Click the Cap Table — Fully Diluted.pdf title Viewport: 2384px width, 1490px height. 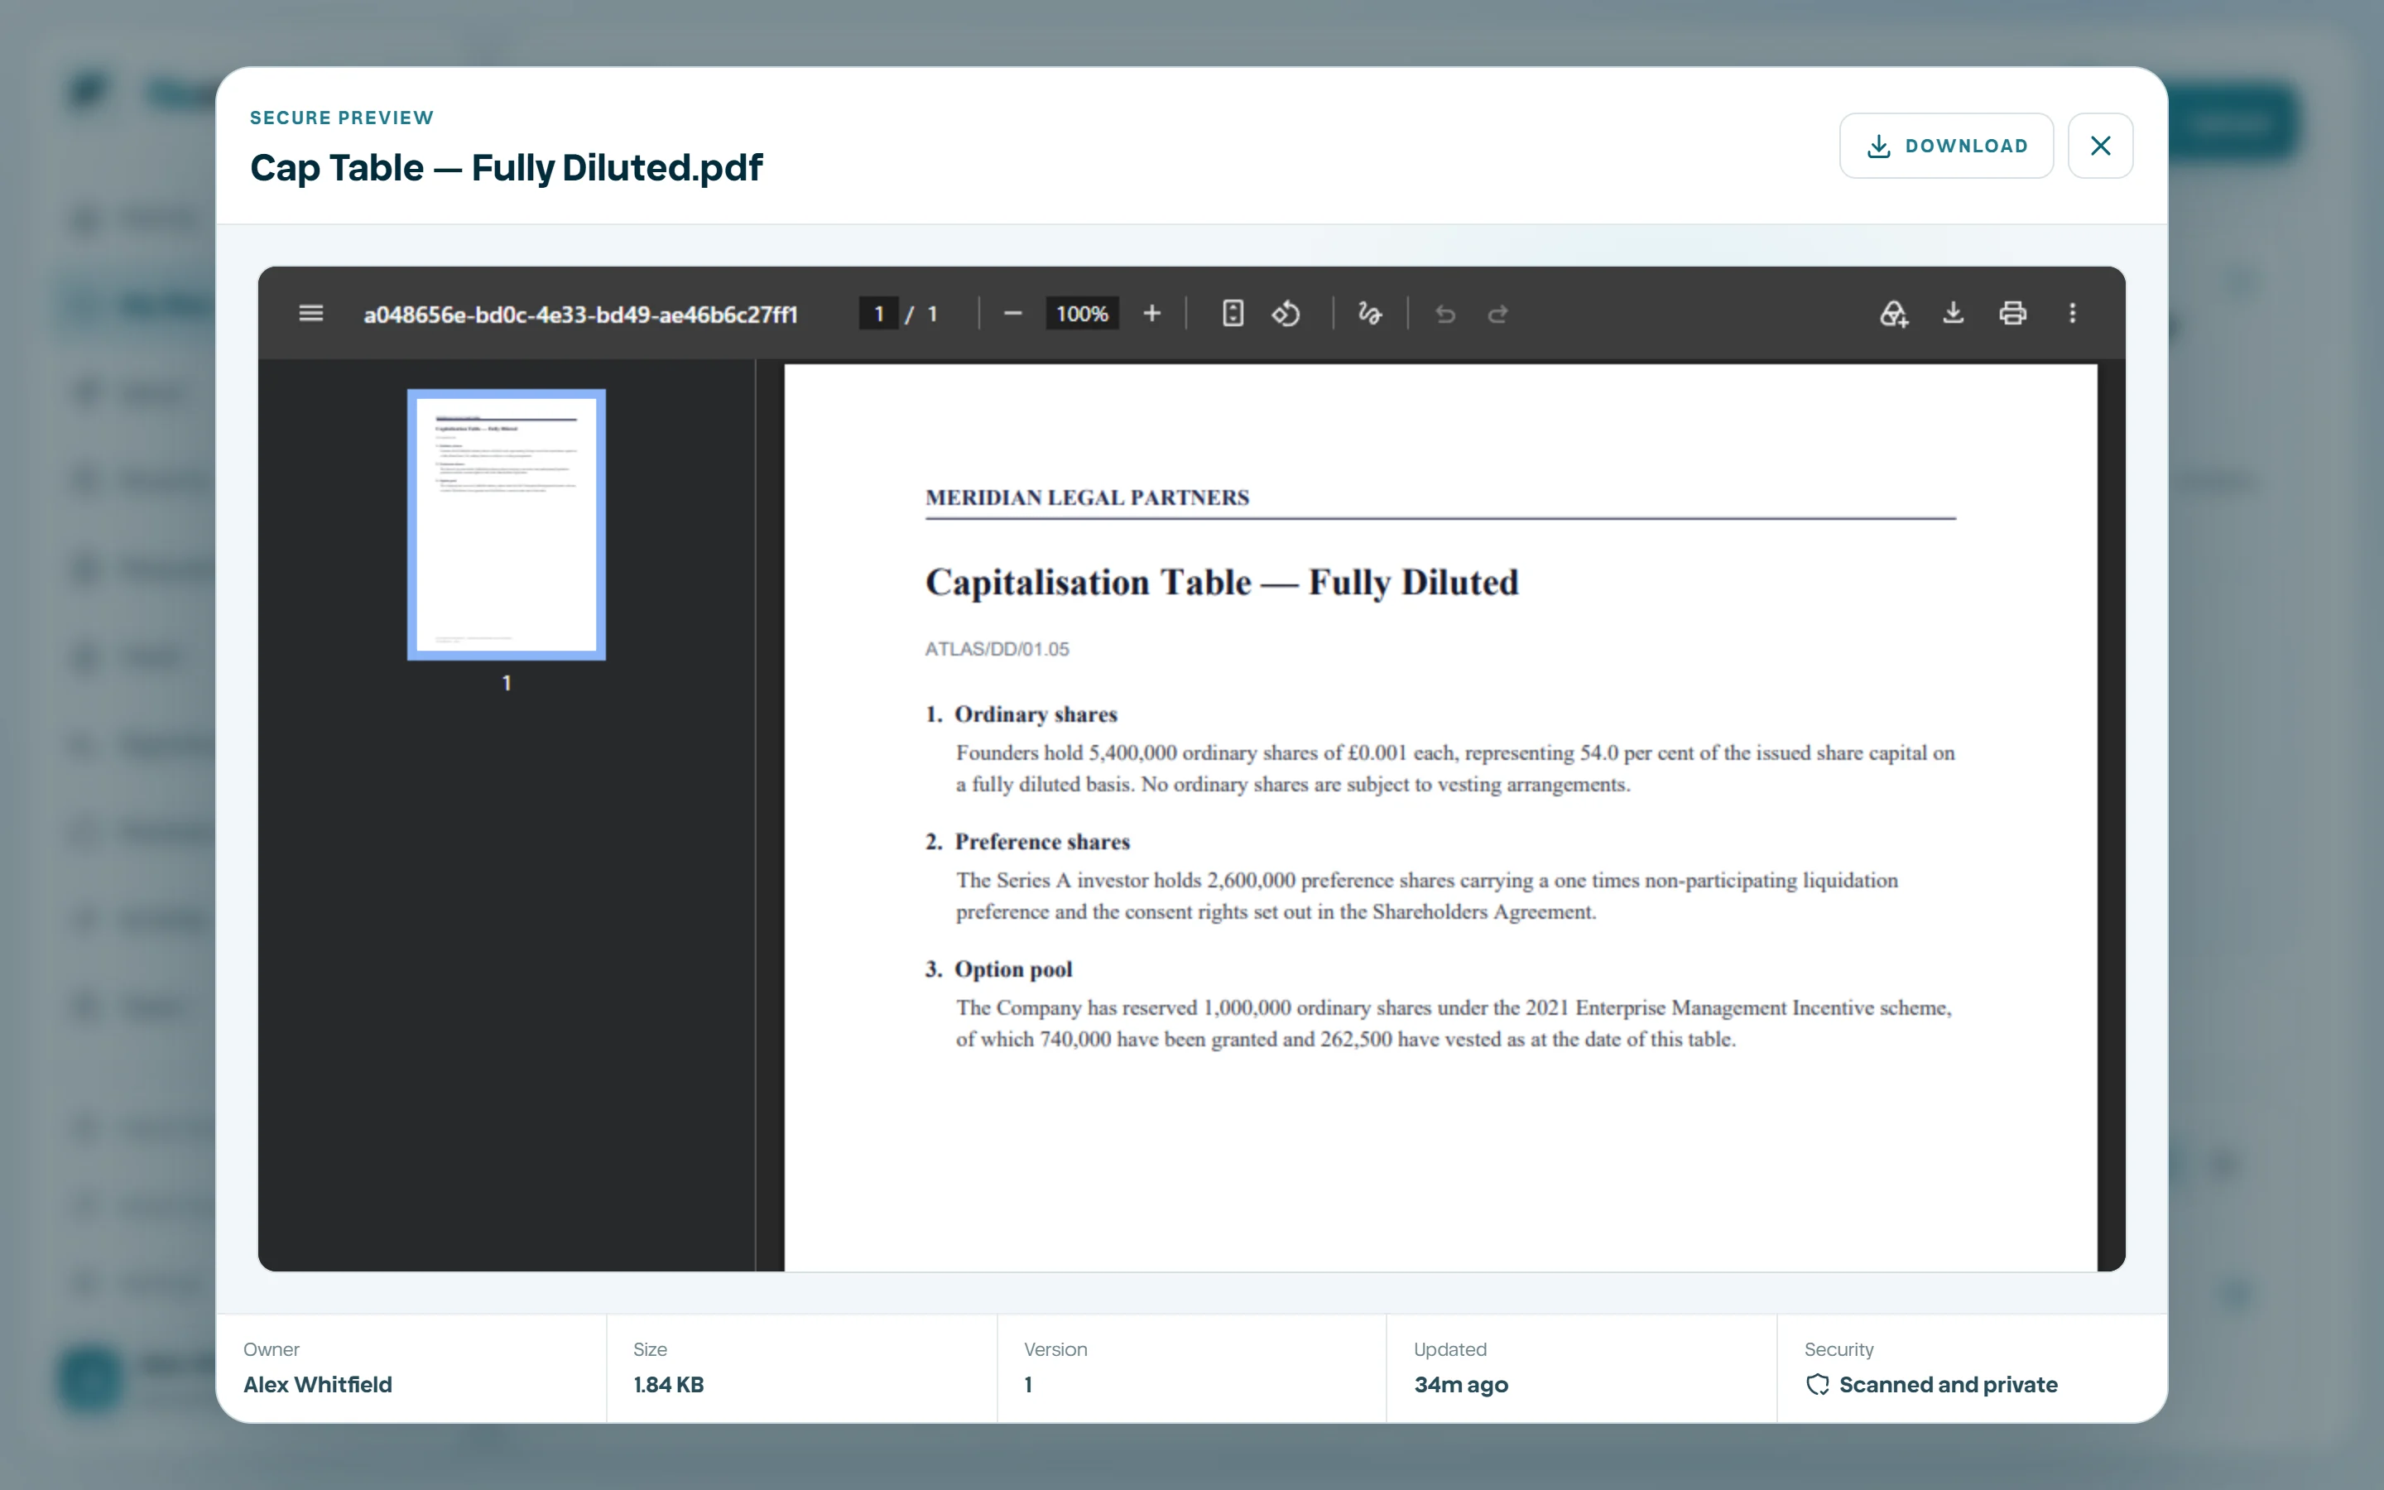point(507,167)
